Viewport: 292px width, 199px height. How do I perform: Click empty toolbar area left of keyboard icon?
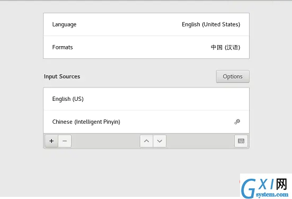(200, 141)
